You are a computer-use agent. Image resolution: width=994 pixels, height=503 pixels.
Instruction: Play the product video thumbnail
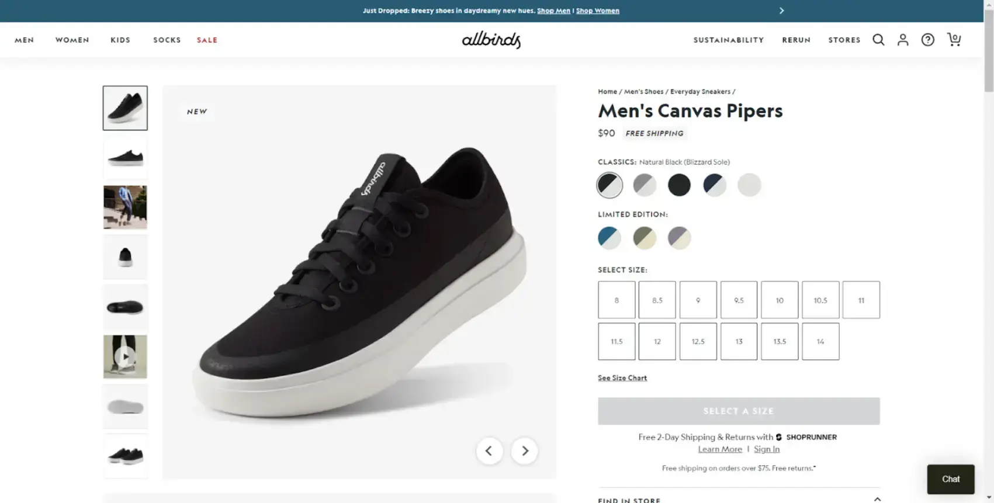point(125,357)
